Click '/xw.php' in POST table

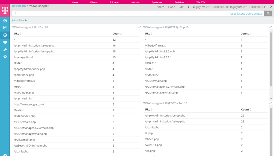(x=150, y=151)
